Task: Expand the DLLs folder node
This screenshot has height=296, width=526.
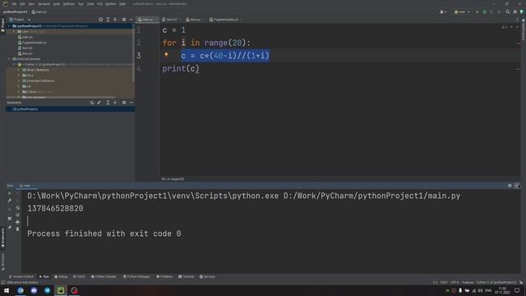Action: point(19,75)
